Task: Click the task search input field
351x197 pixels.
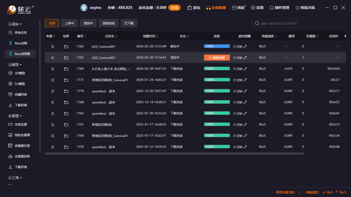Action: coord(301,23)
